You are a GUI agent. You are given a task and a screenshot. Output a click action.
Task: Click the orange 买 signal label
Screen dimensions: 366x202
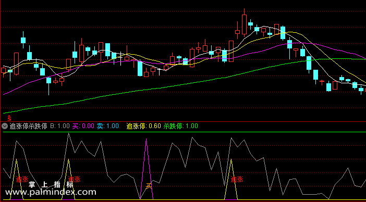click(149, 186)
